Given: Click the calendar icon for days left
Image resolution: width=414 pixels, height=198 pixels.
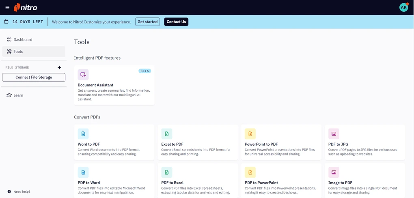Looking at the screenshot, I should (x=6, y=22).
